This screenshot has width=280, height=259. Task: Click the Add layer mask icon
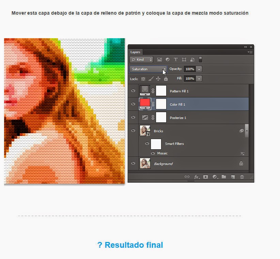point(206,177)
